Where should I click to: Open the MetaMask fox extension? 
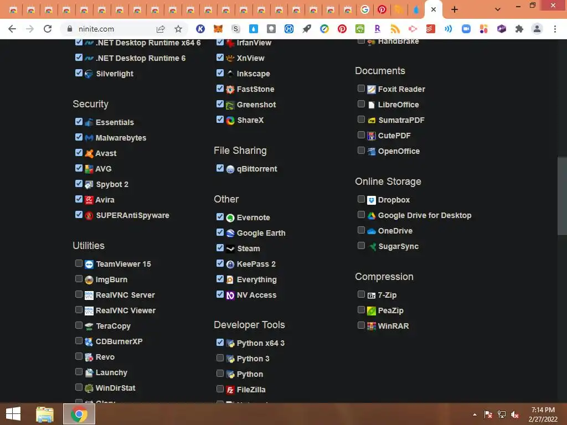pos(218,29)
